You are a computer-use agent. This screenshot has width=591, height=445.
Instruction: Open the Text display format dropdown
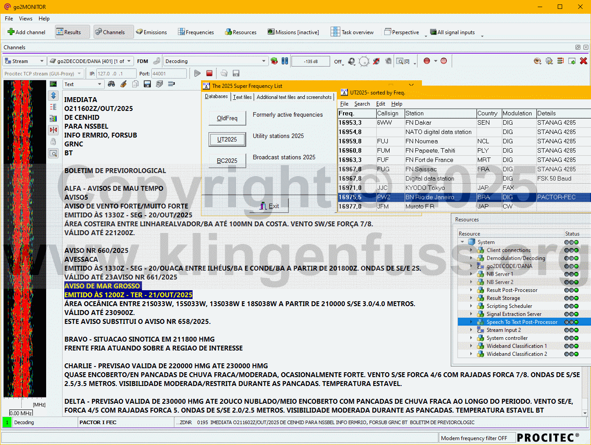coord(99,84)
